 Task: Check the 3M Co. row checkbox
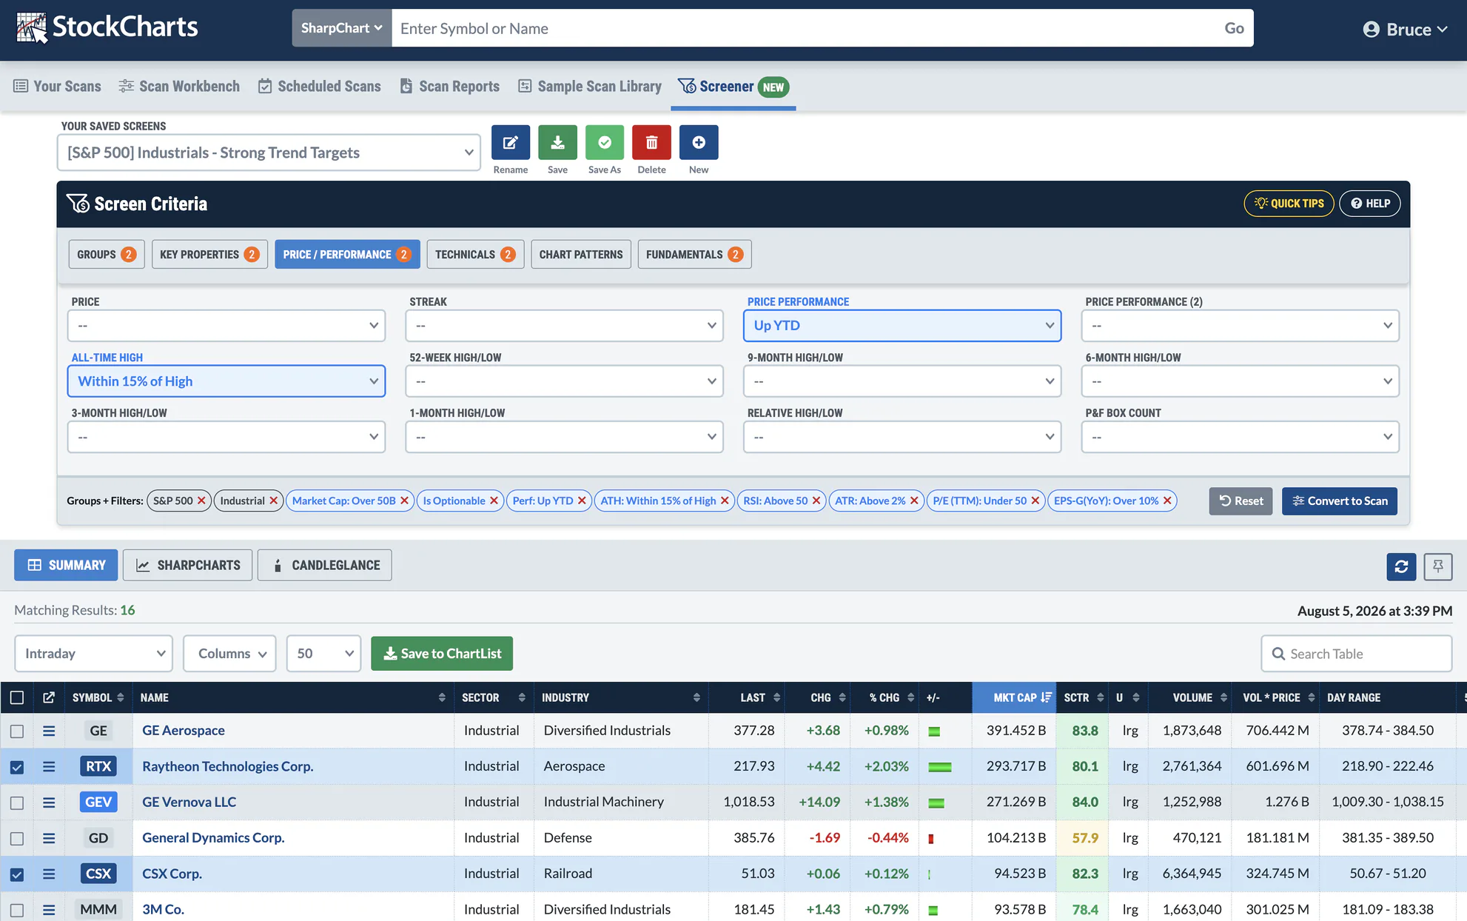[17, 910]
